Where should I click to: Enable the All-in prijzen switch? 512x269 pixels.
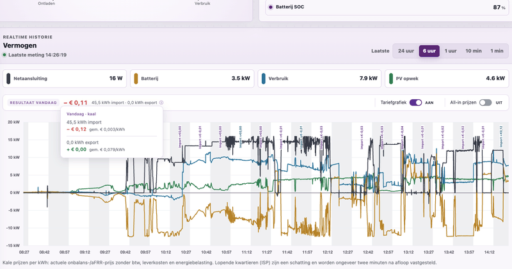point(485,102)
